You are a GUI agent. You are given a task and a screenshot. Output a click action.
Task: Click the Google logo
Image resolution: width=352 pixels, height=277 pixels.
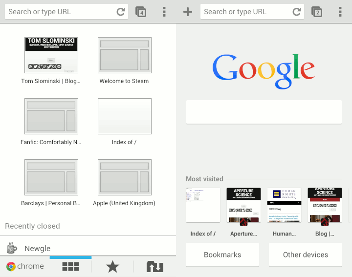point(264,71)
